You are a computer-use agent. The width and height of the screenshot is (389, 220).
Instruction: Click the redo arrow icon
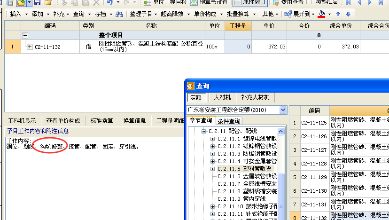click(x=127, y=2)
